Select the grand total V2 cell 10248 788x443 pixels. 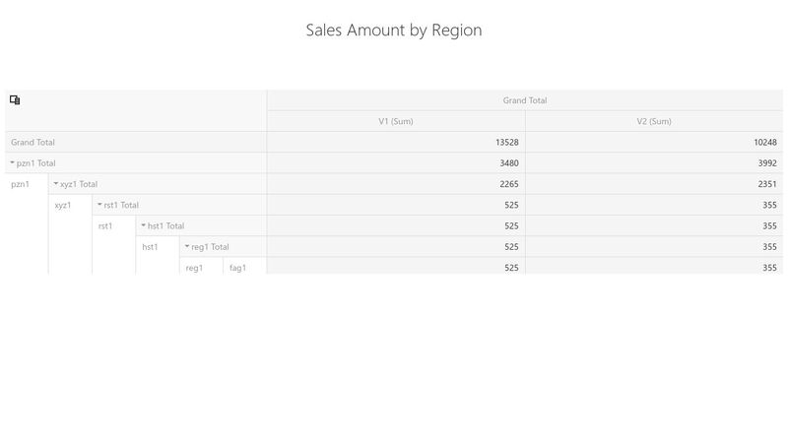764,143
